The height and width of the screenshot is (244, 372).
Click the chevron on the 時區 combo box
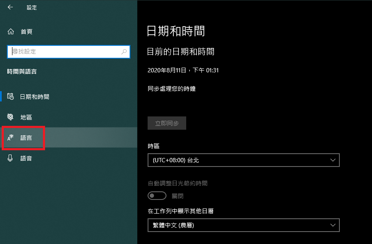point(333,160)
